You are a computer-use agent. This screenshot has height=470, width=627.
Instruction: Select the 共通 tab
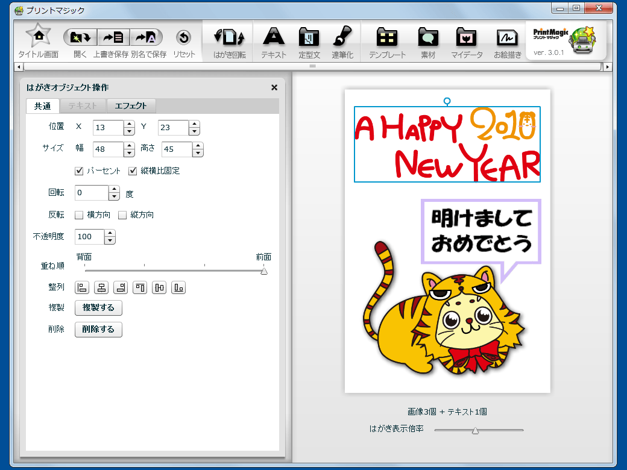[42, 106]
